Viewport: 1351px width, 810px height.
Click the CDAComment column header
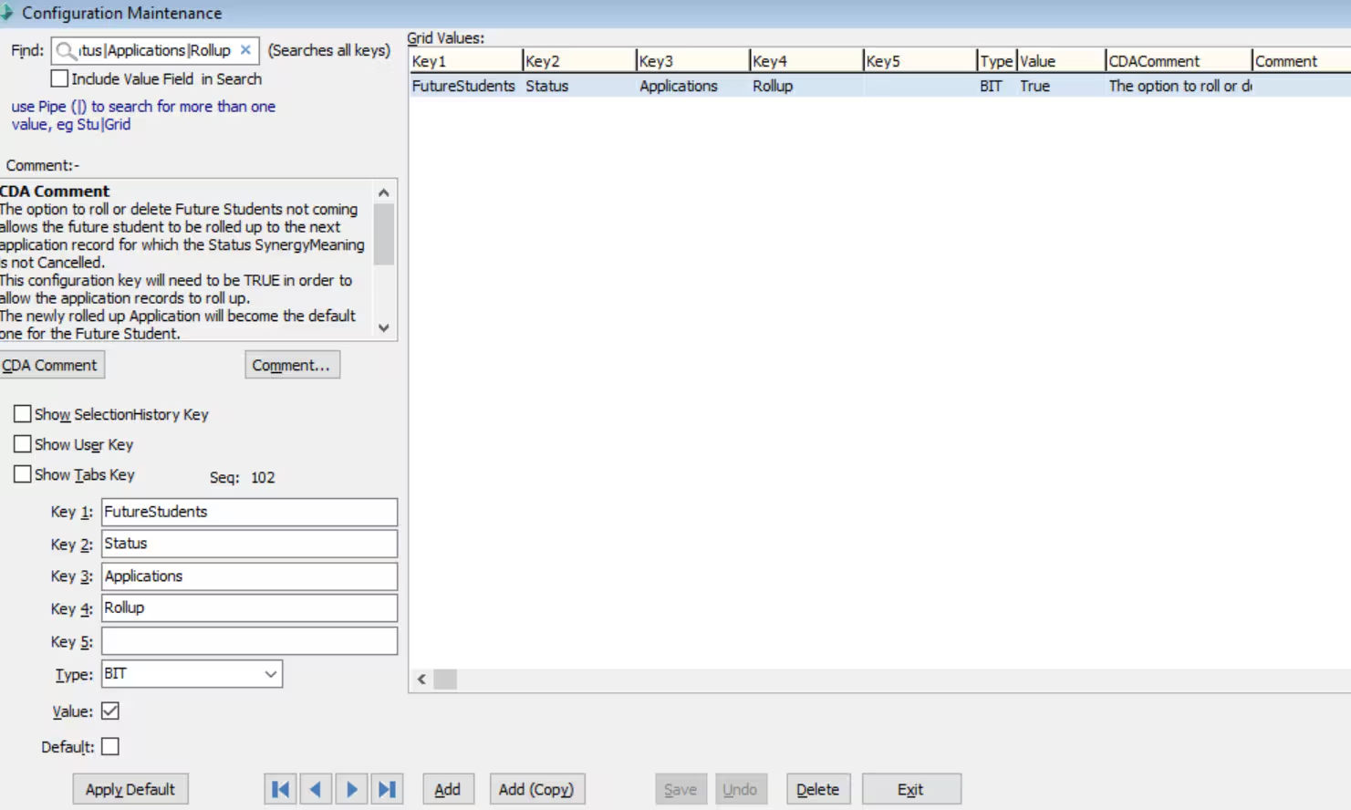pos(1178,61)
